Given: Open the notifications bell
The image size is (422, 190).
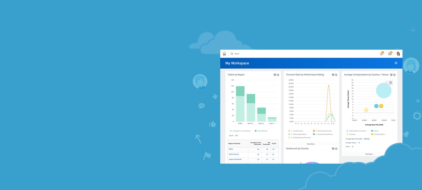Looking at the screenshot, I should coord(381,54).
